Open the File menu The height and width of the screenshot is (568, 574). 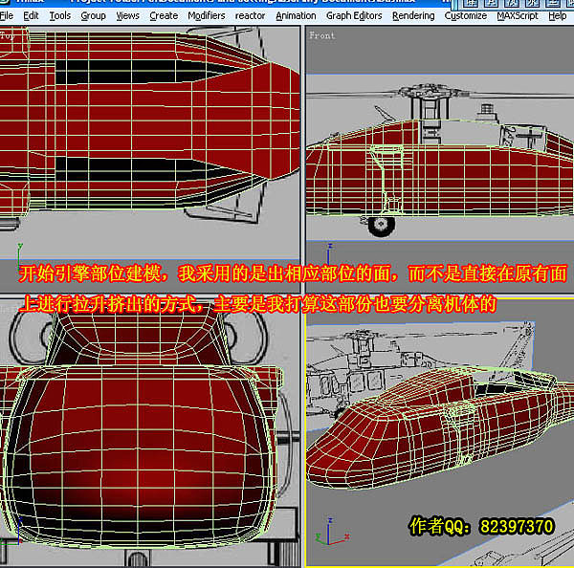7,16
